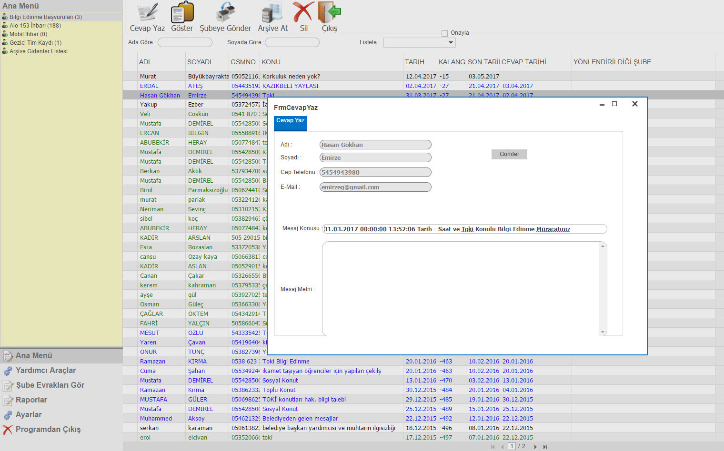
Task: Go to last page pager icon
Action: click(545, 447)
